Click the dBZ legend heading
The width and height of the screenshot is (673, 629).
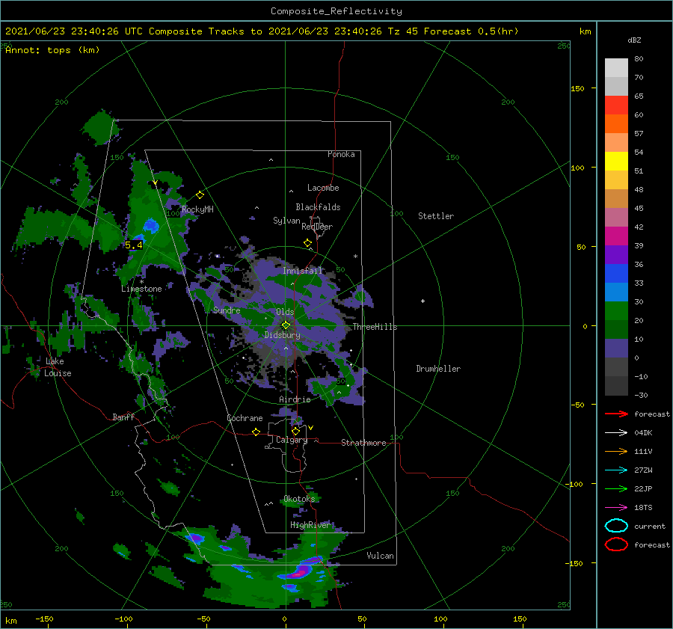[x=634, y=40]
